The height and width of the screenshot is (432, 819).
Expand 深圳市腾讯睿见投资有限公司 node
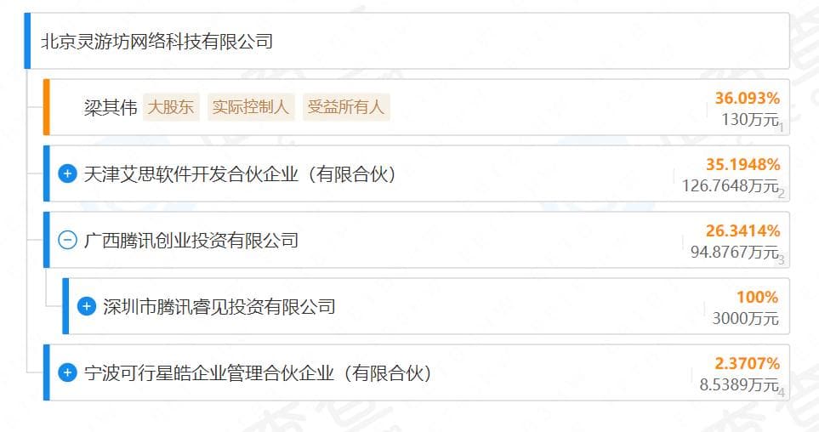click(86, 306)
